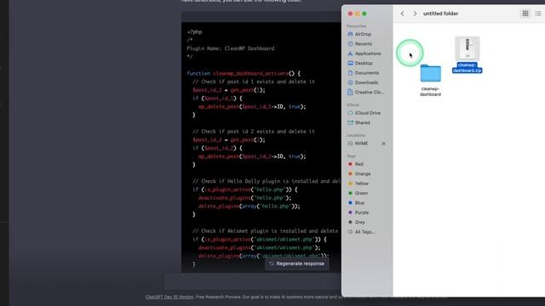Select the cleanwp-dashboard folder
545x306 pixels.
430,80
